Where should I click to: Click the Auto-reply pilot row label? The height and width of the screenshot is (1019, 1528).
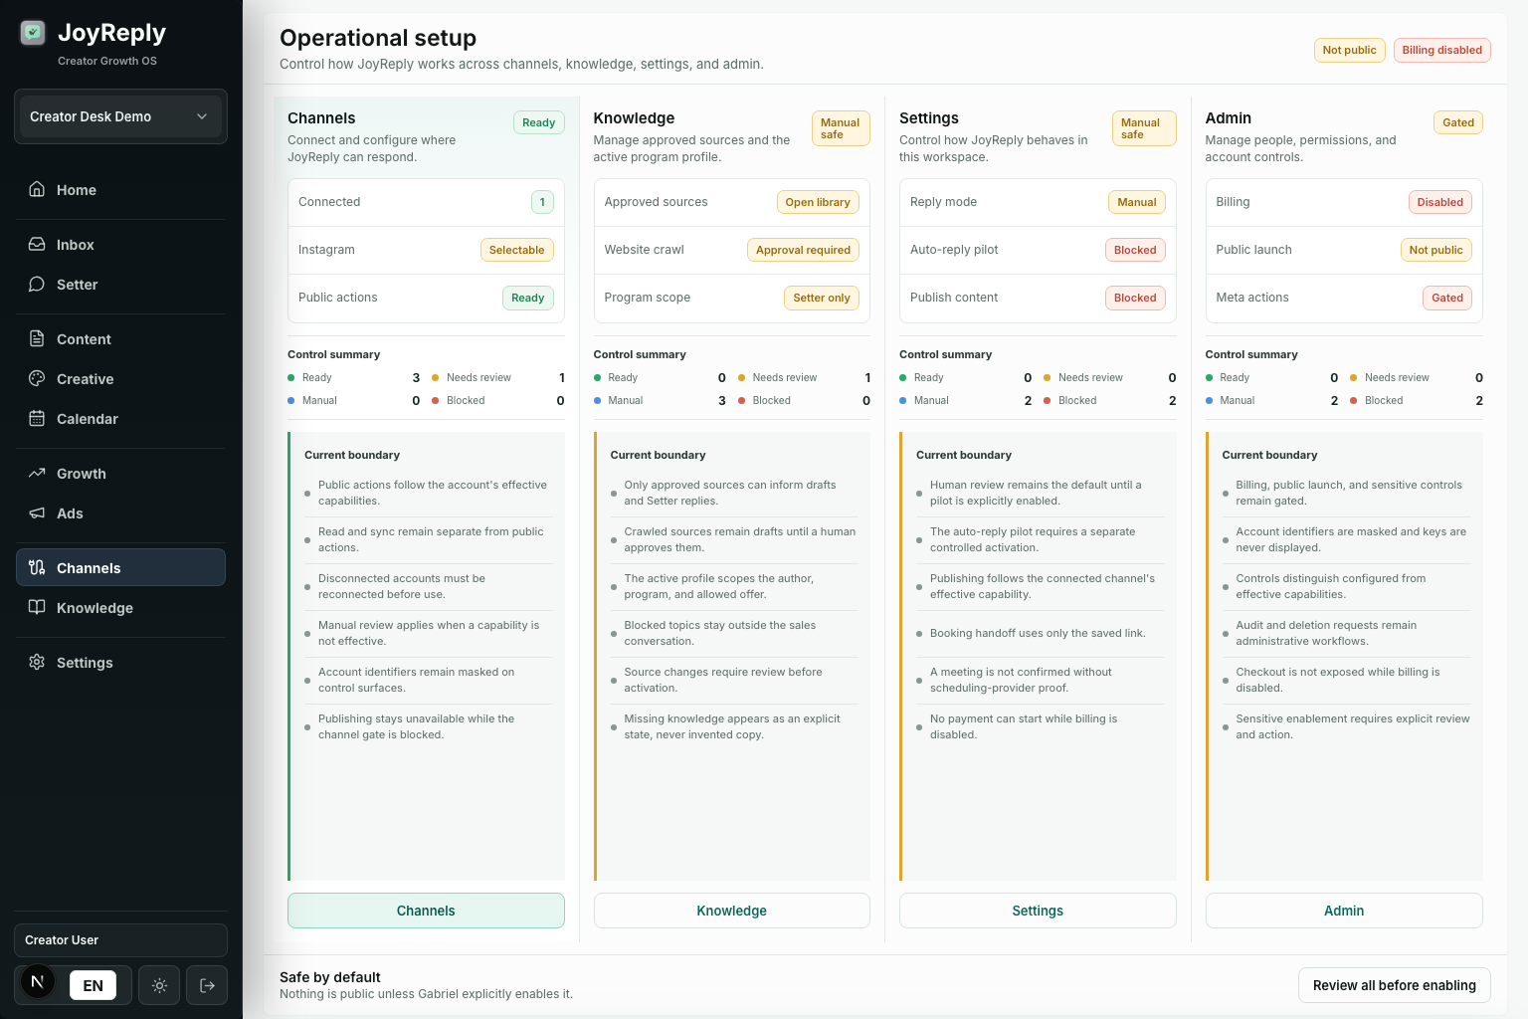pyautogui.click(x=954, y=250)
